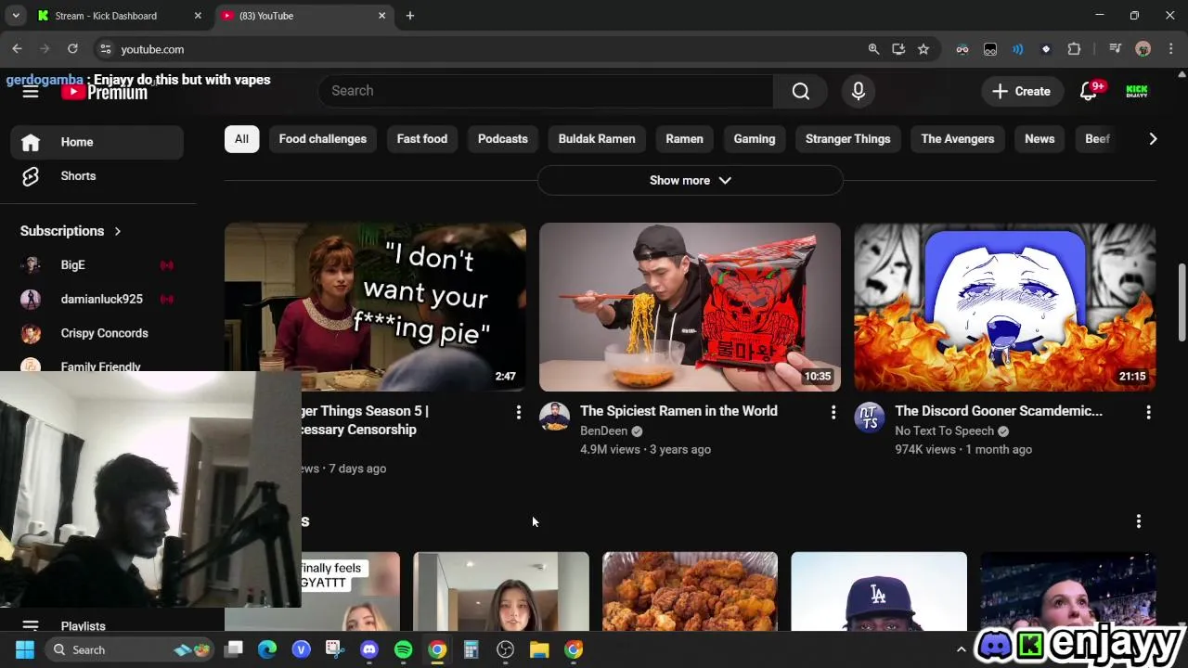Open BigE subscription channel
The image size is (1188, 668).
[97, 265]
